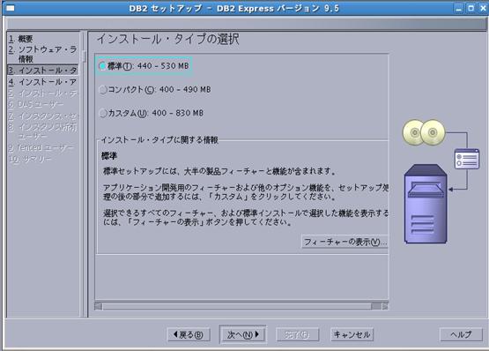This screenshot has width=489, height=351.
Task: Select step 3 インストール・タイプ in sidebar
Action: click(42, 71)
